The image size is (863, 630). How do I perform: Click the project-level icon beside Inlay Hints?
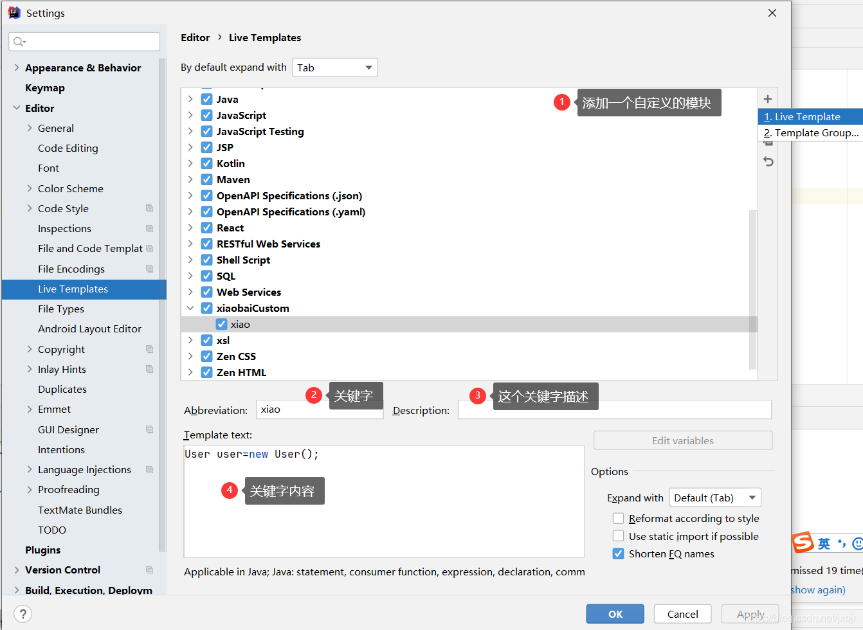click(x=149, y=369)
